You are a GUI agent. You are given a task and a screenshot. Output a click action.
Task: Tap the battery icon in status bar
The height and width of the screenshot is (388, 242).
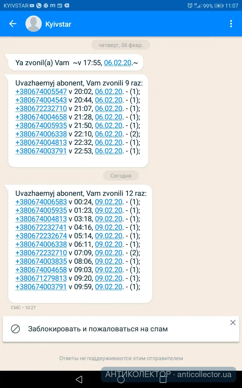pyautogui.click(x=219, y=5)
